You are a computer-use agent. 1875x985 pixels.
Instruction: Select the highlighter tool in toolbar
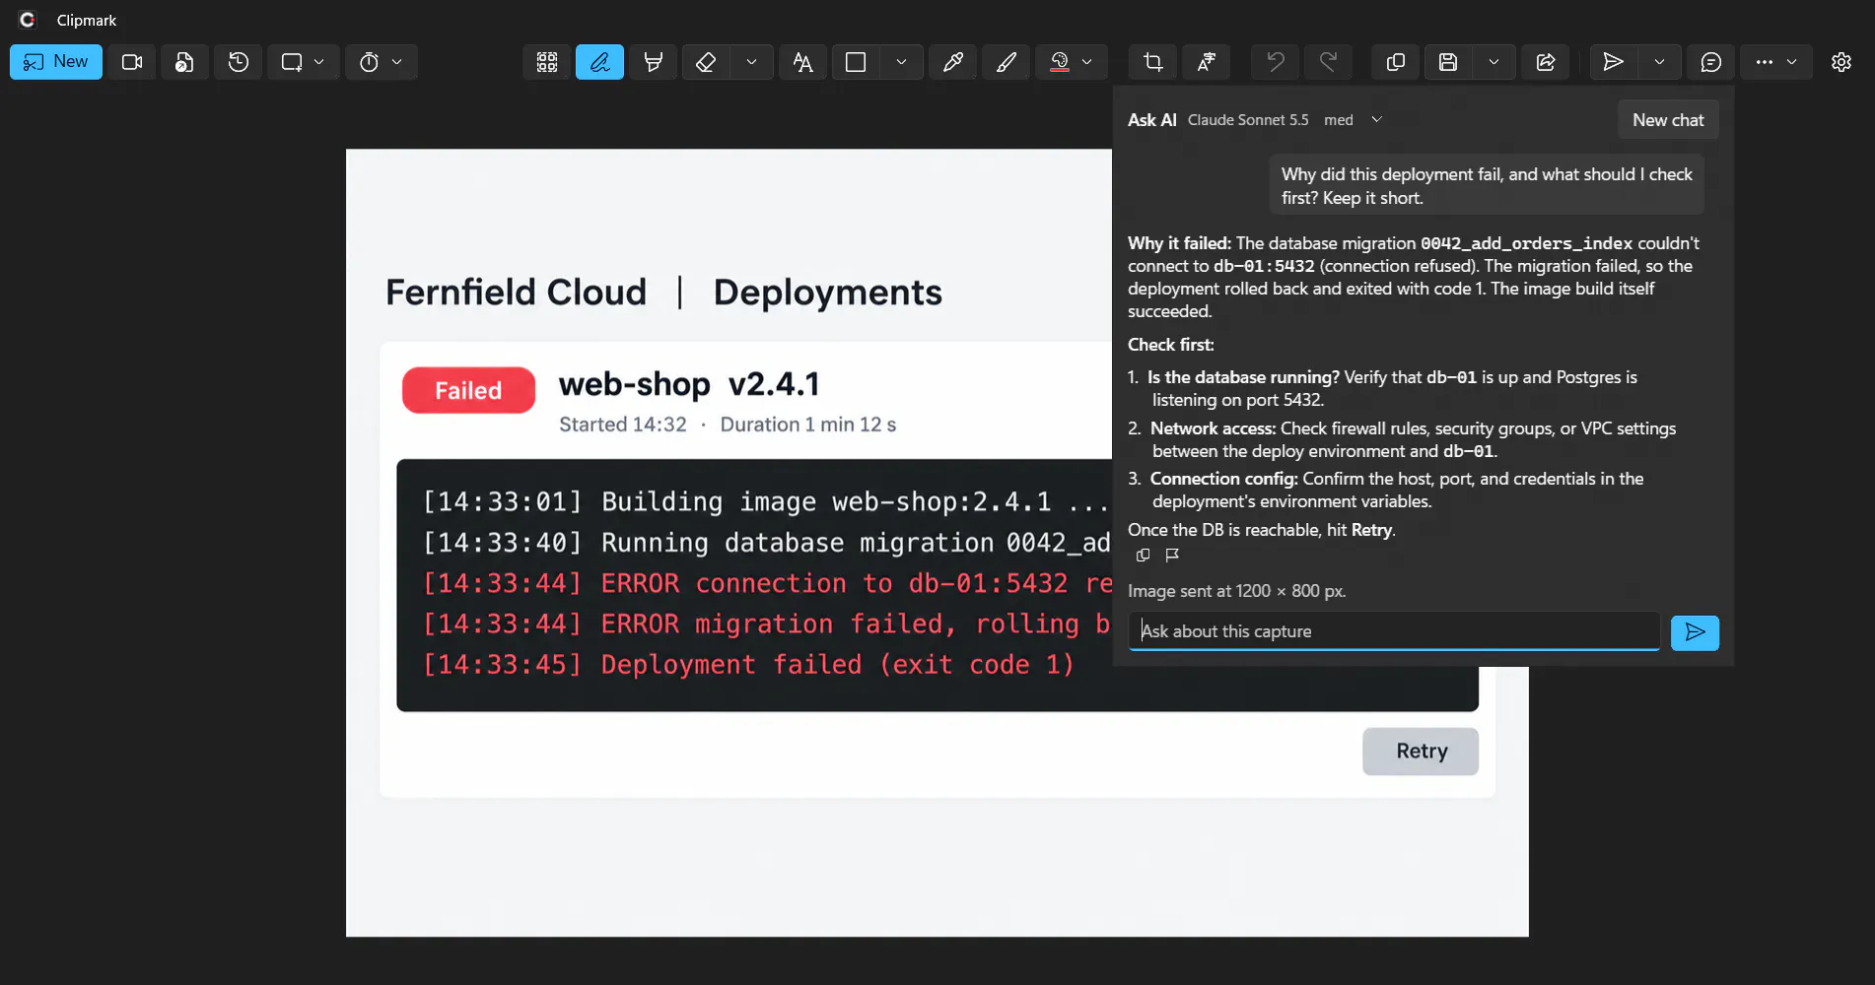(653, 62)
